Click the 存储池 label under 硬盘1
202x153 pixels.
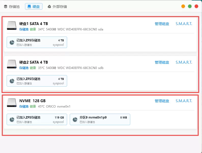[24, 29]
